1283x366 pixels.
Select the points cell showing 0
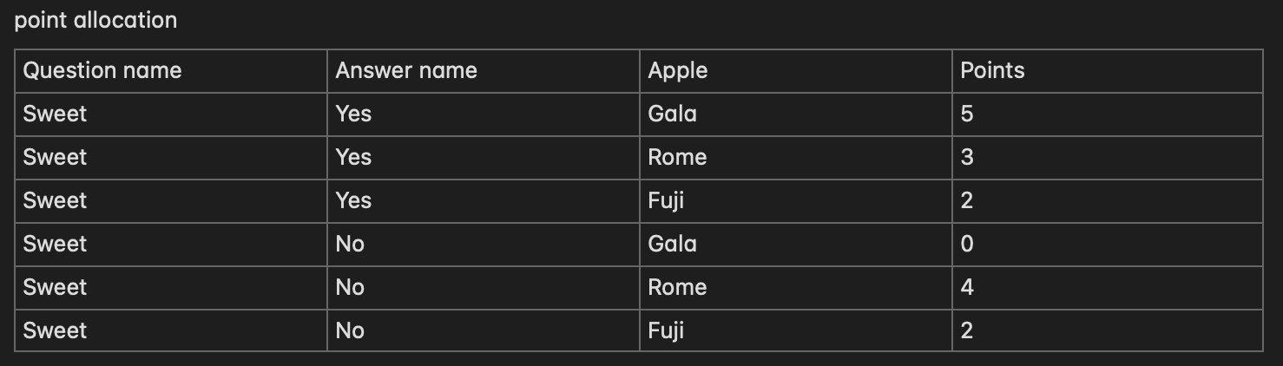pyautogui.click(x=967, y=244)
